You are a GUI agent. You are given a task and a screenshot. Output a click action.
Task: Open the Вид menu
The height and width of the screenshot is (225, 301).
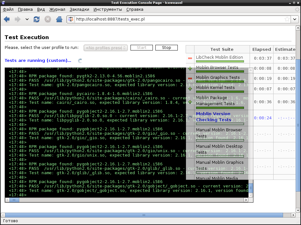[x=41, y=9]
